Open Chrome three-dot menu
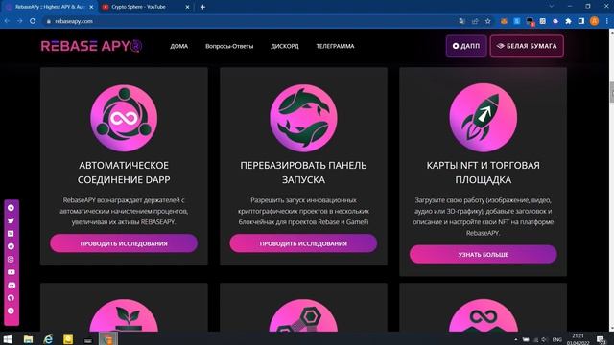614x345 pixels. tap(606, 21)
